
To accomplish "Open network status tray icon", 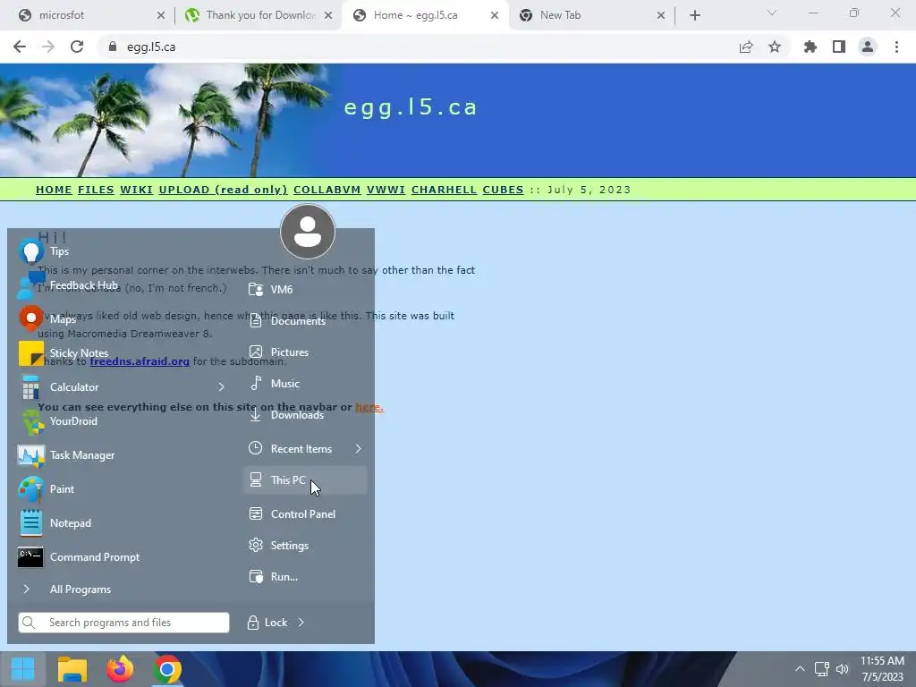I will coord(822,669).
